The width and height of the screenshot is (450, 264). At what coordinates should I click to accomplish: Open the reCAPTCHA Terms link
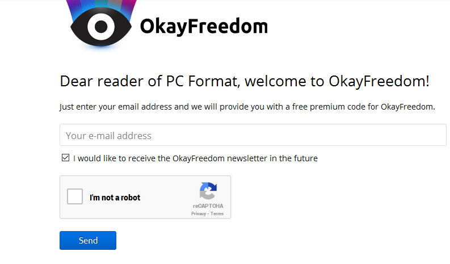[x=217, y=214]
